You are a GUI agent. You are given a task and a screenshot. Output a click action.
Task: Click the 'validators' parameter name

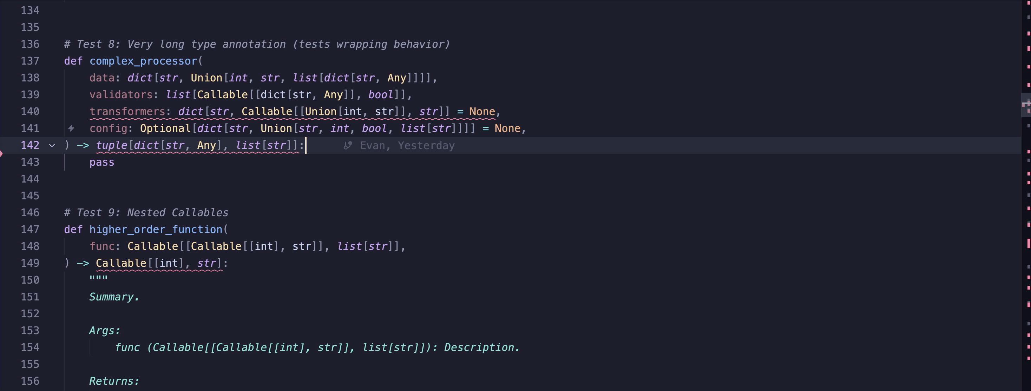pyautogui.click(x=121, y=95)
